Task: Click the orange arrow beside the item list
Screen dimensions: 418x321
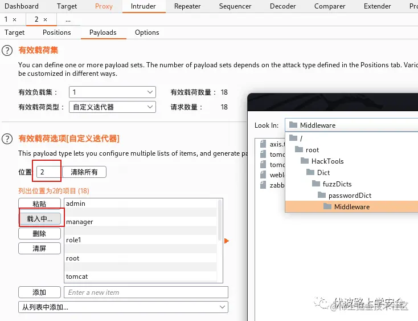Action: tap(227, 241)
